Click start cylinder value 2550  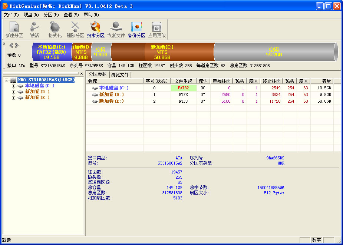point(226,95)
